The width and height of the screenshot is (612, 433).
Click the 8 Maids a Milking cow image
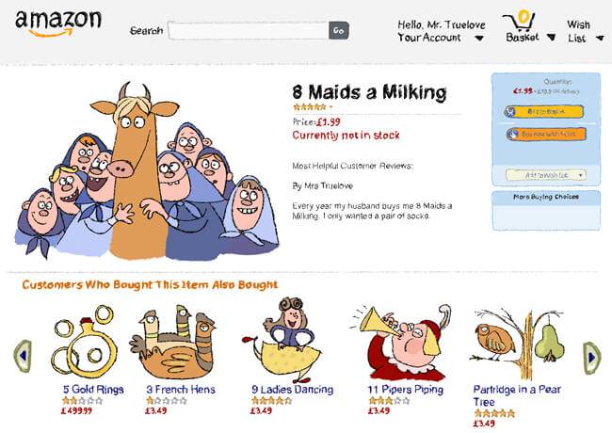147,171
